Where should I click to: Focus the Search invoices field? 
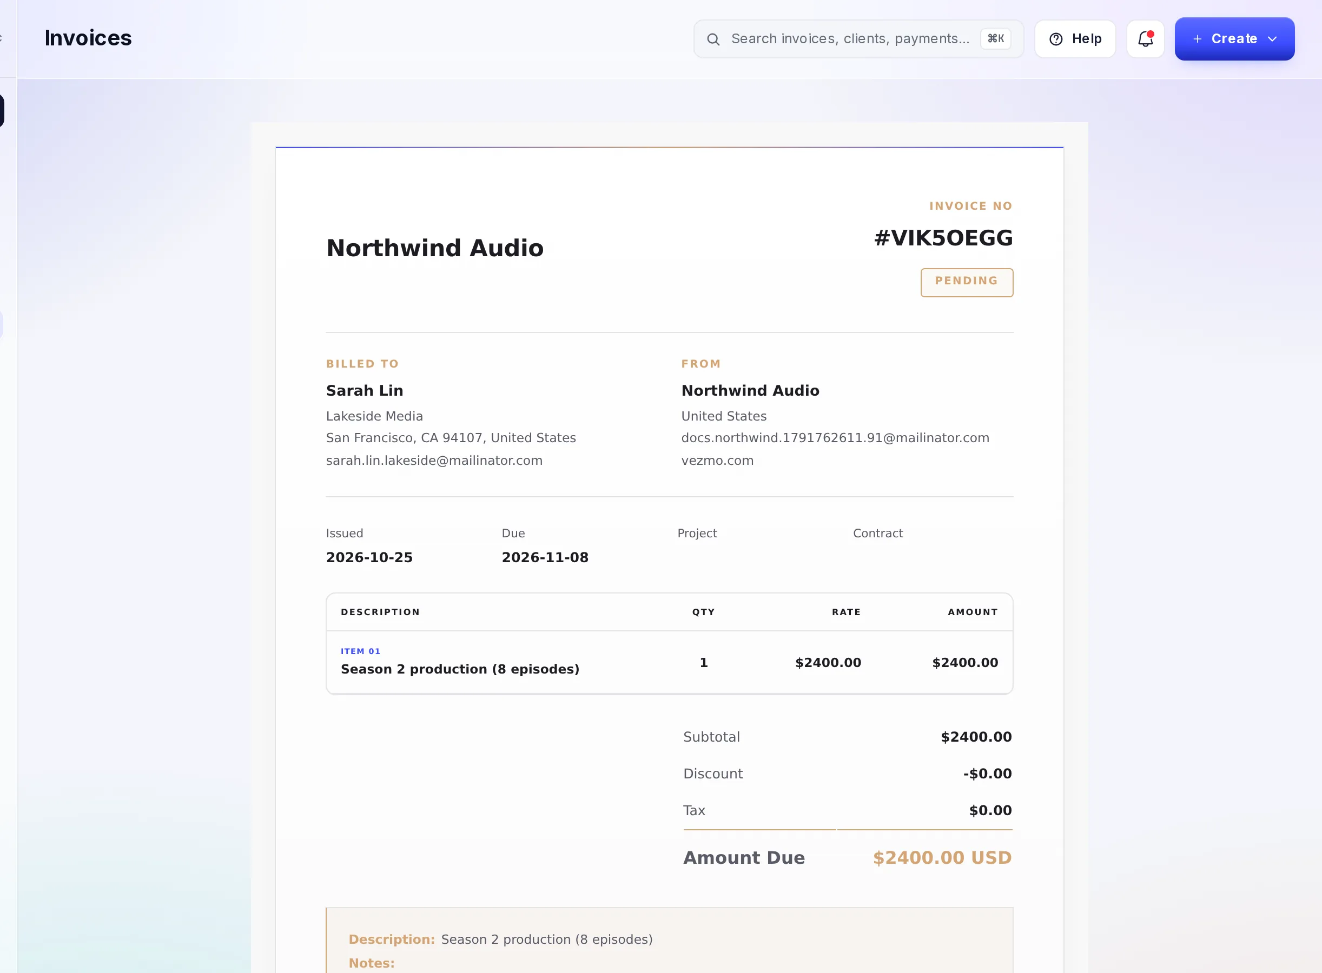[858, 39]
